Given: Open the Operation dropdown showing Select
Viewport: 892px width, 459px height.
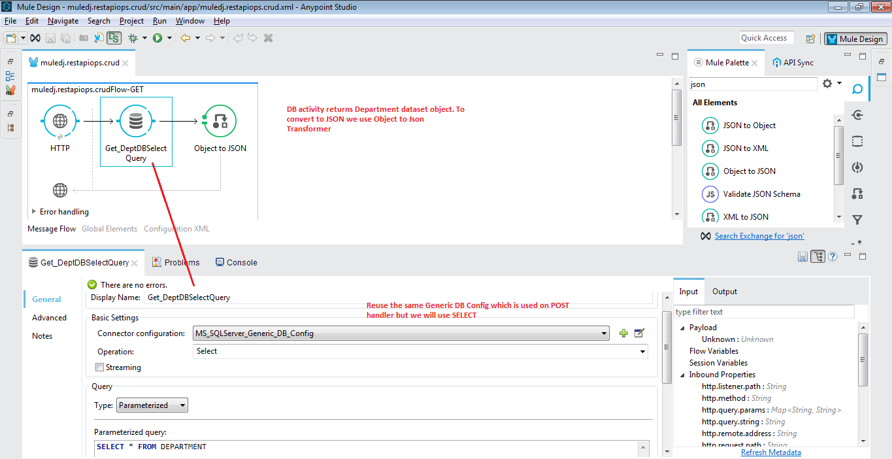Looking at the screenshot, I should click(x=640, y=351).
